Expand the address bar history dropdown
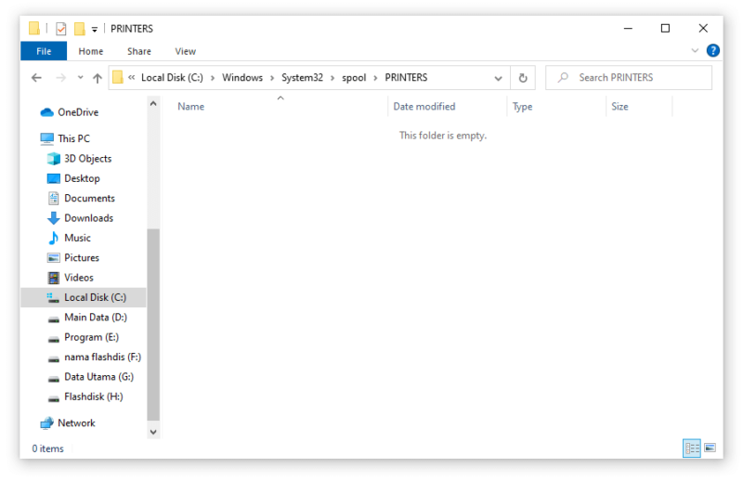 click(498, 78)
